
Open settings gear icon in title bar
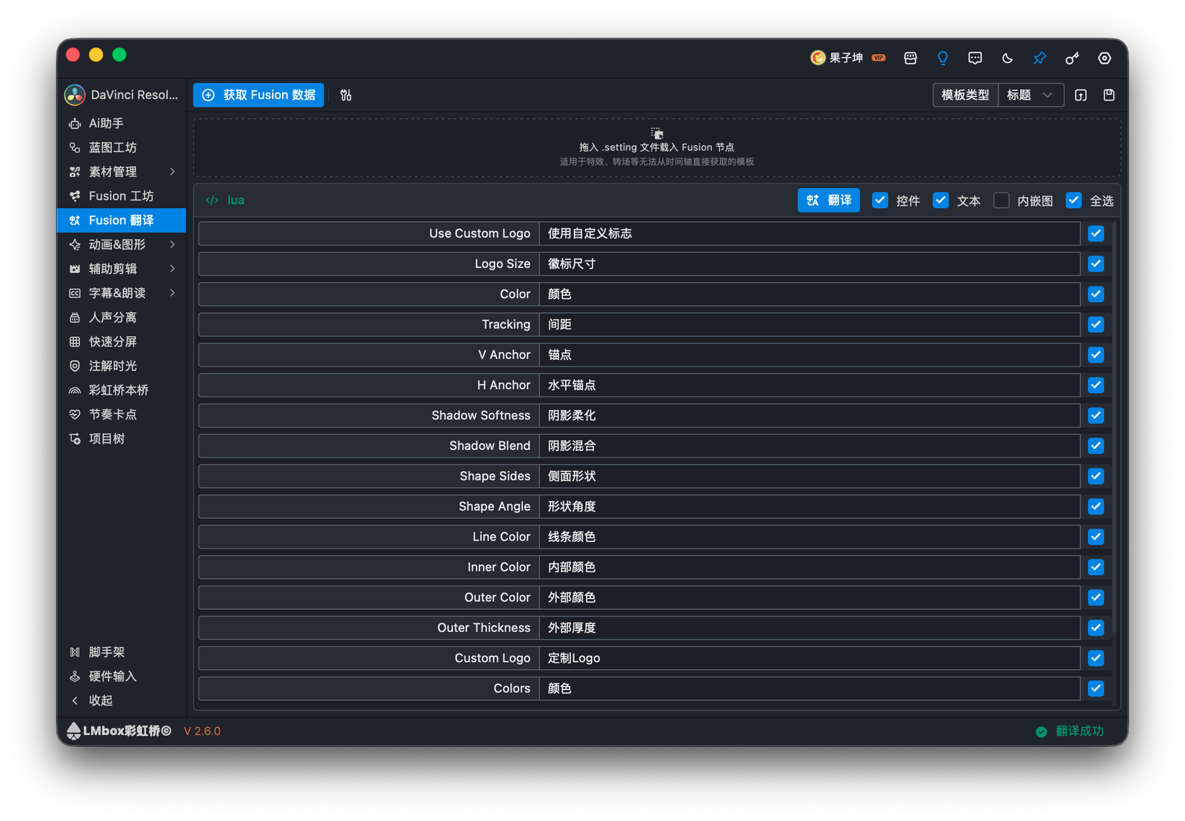tap(1104, 58)
